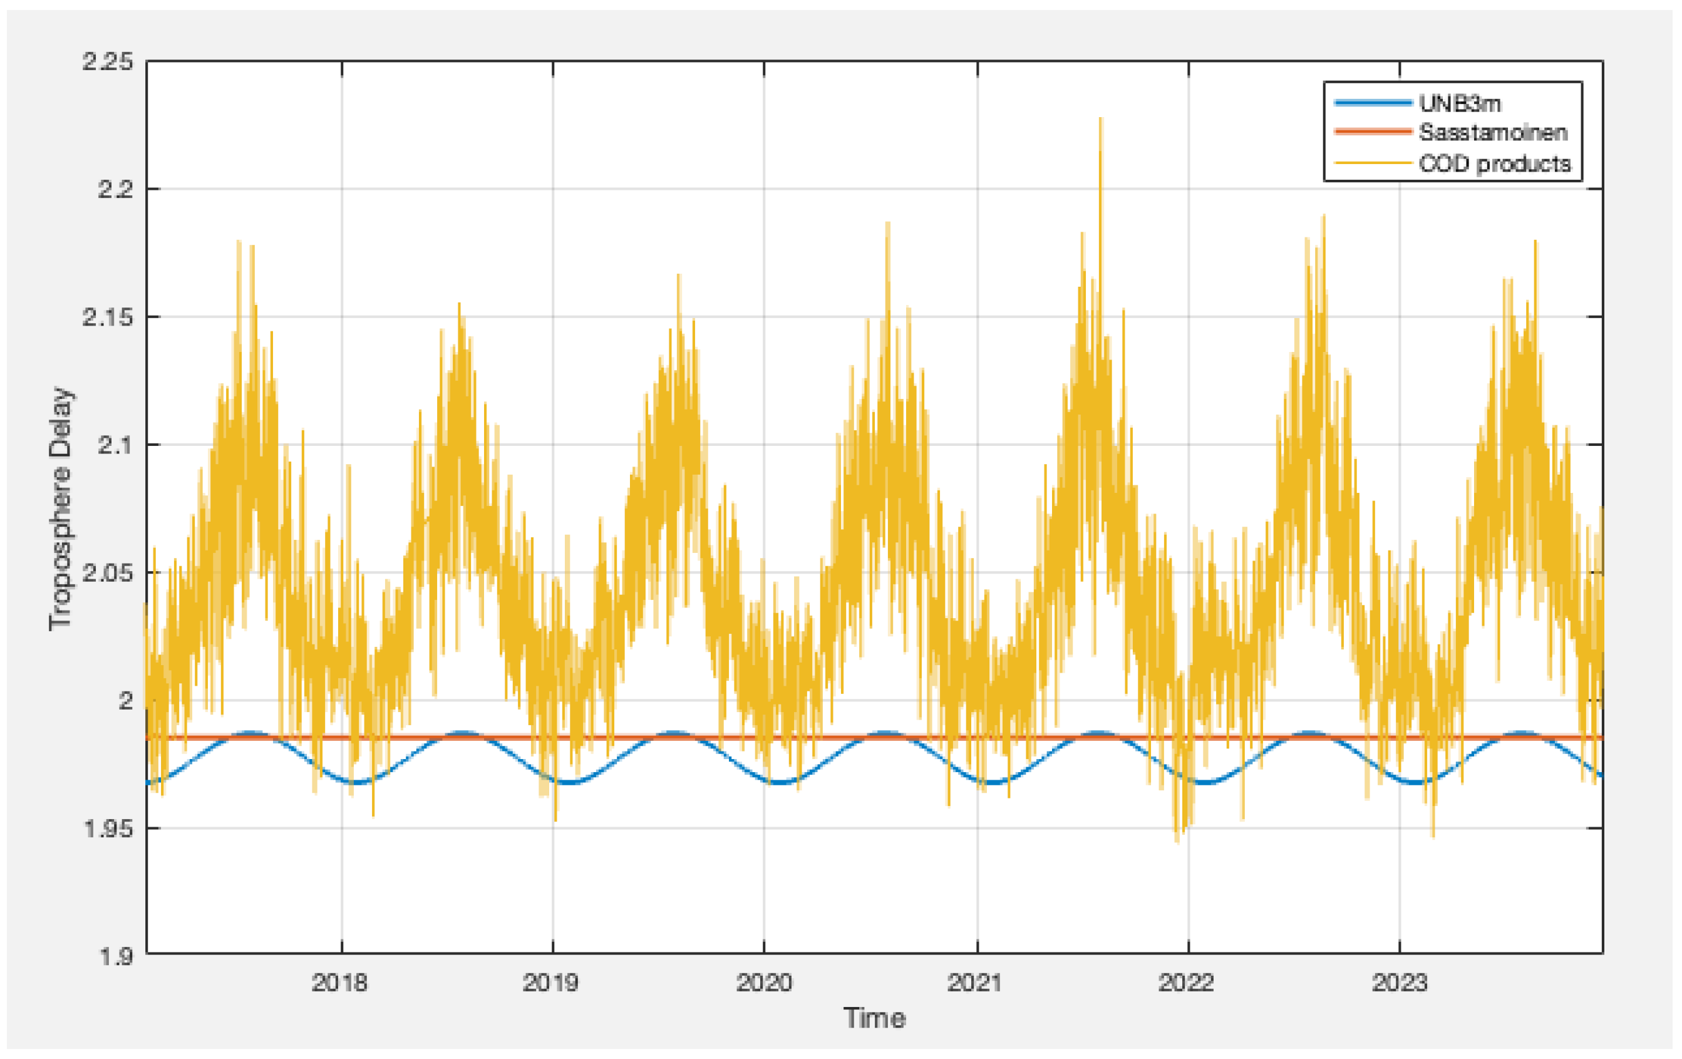Image resolution: width=1682 pixels, height=1059 pixels.
Task: Click the 1.95 y-axis tick label
Action: 108,829
